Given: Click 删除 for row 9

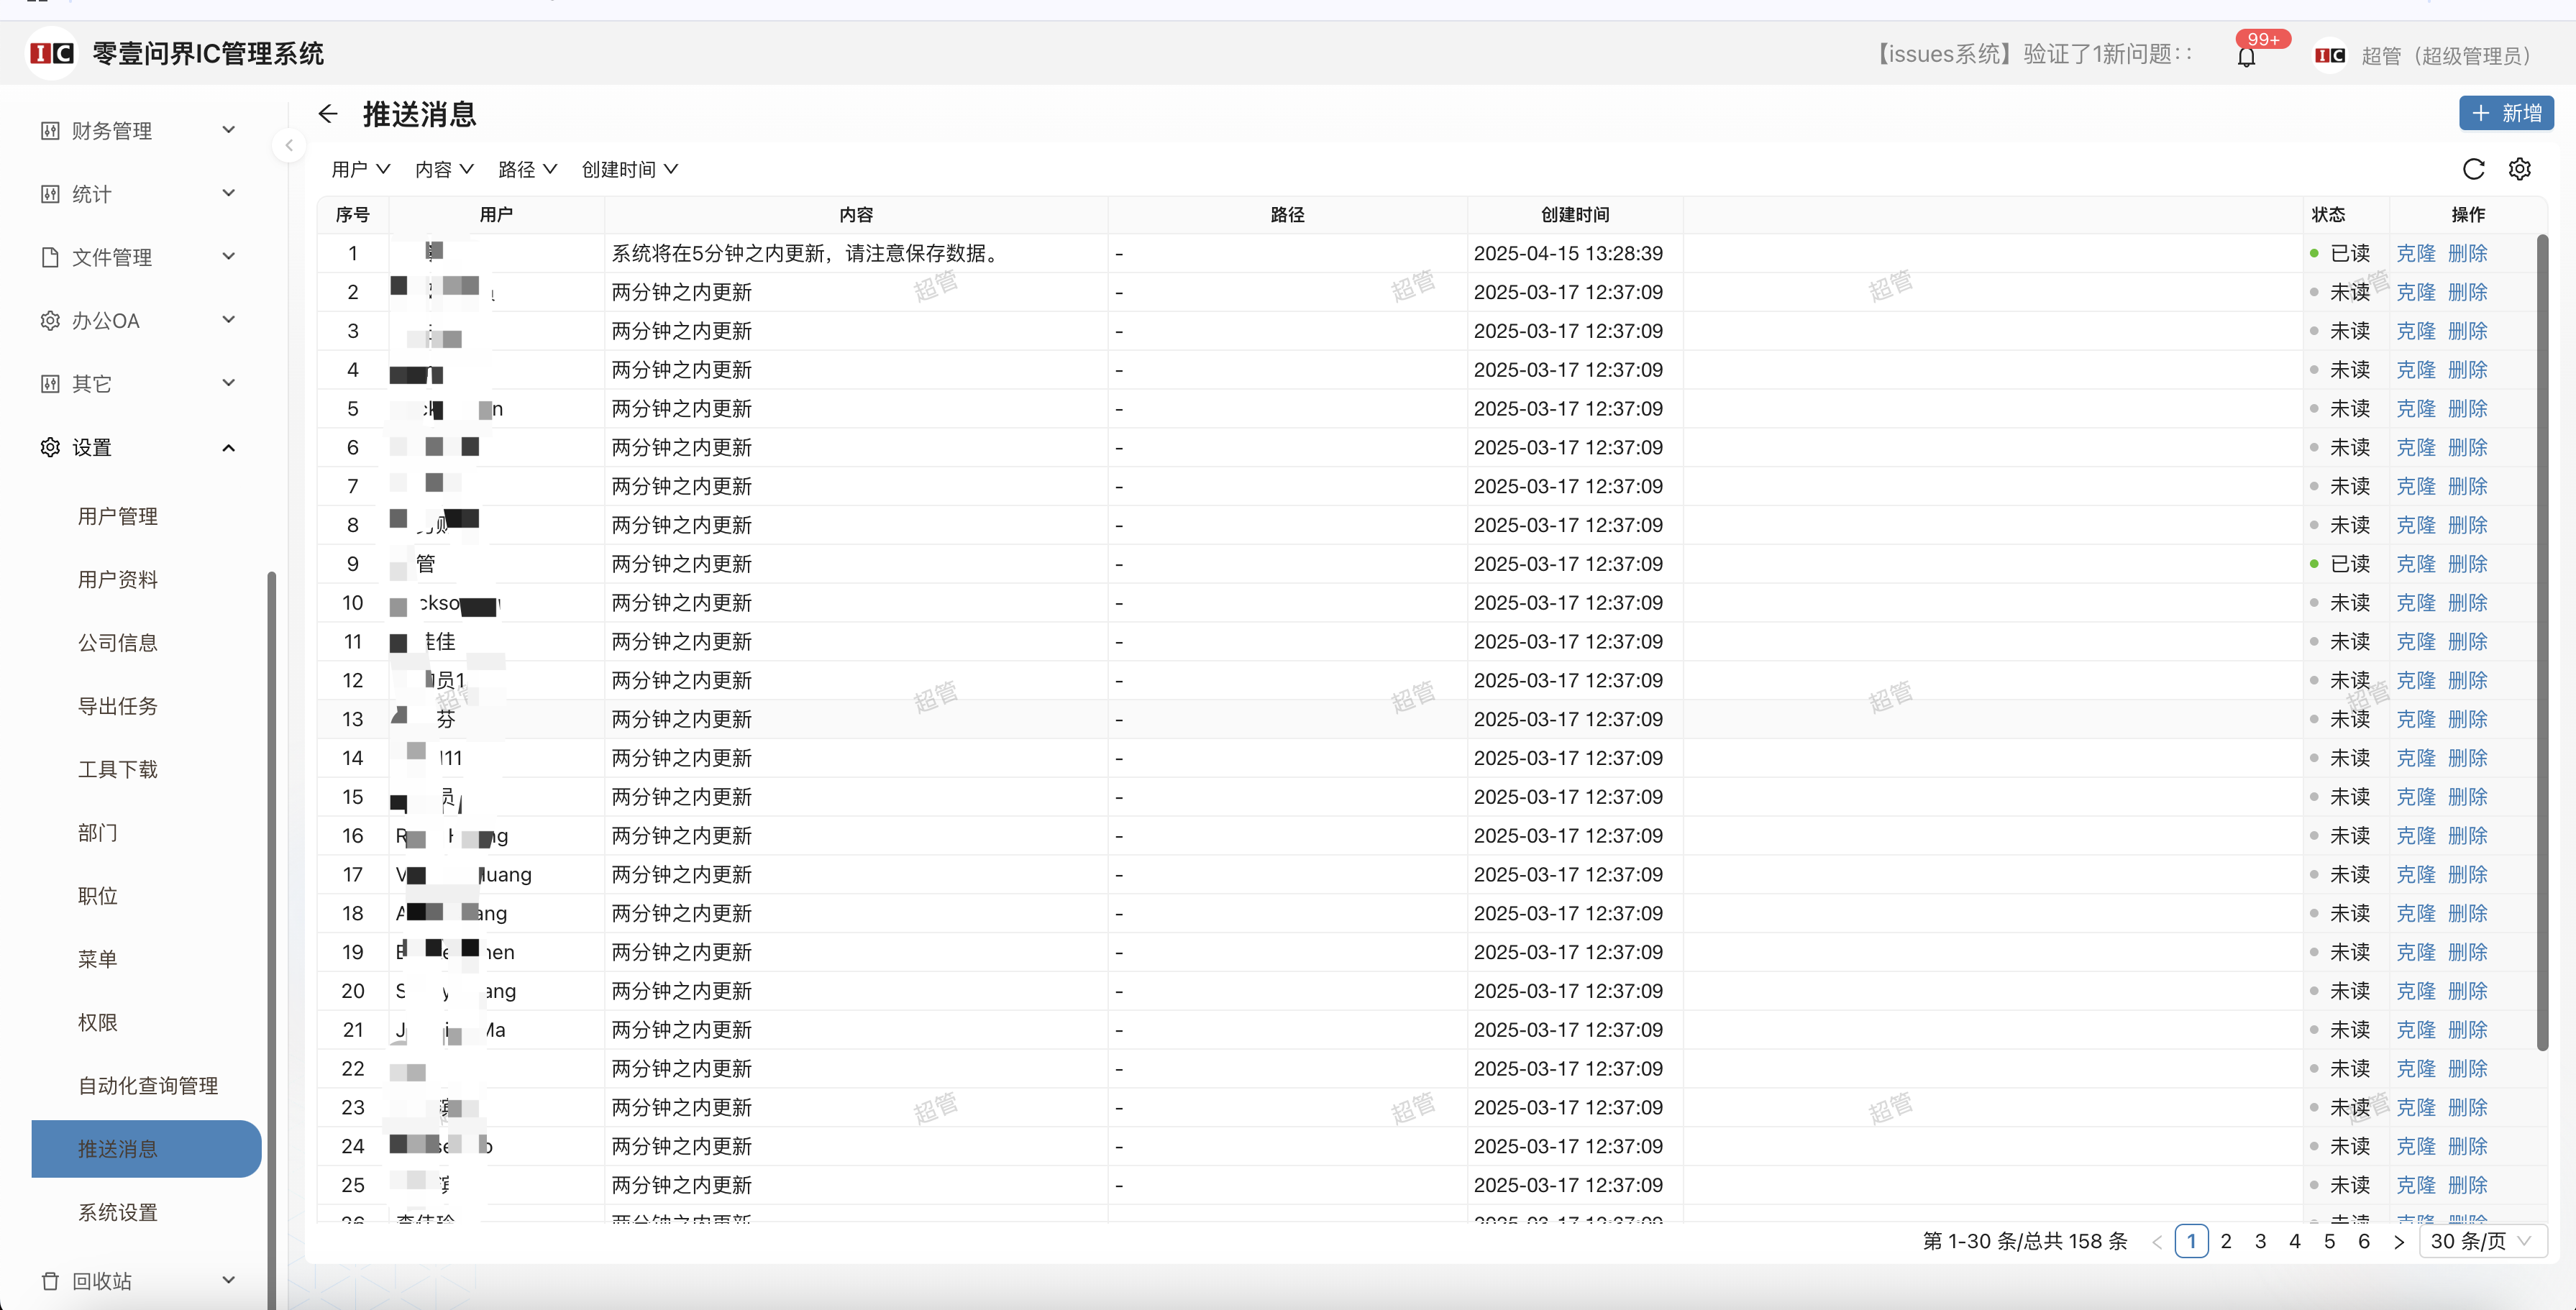Looking at the screenshot, I should coord(2467,564).
